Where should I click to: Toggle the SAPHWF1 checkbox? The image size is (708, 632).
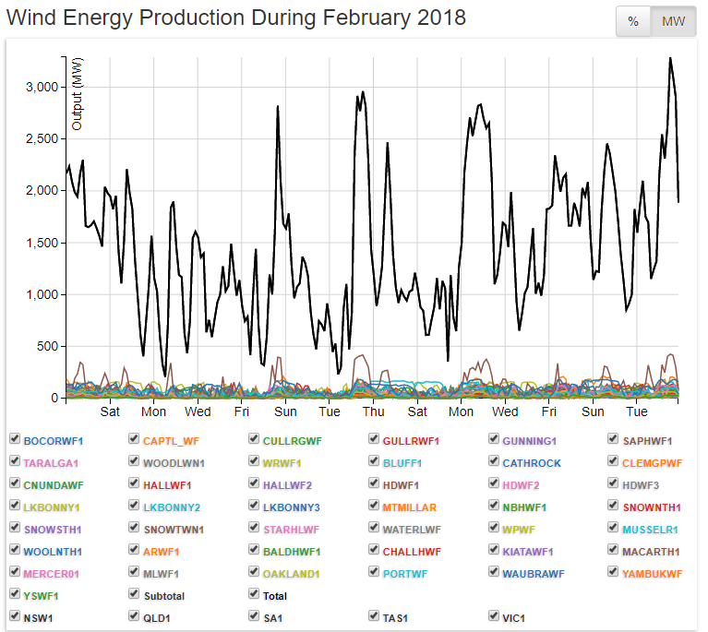[614, 440]
